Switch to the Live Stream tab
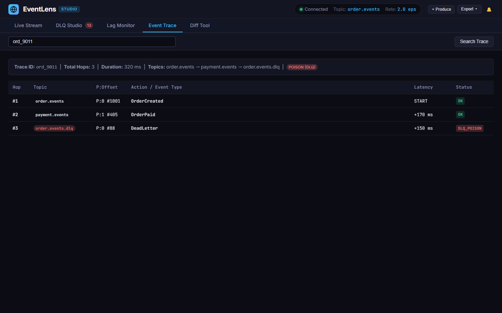This screenshot has height=313, width=502. pos(28,25)
